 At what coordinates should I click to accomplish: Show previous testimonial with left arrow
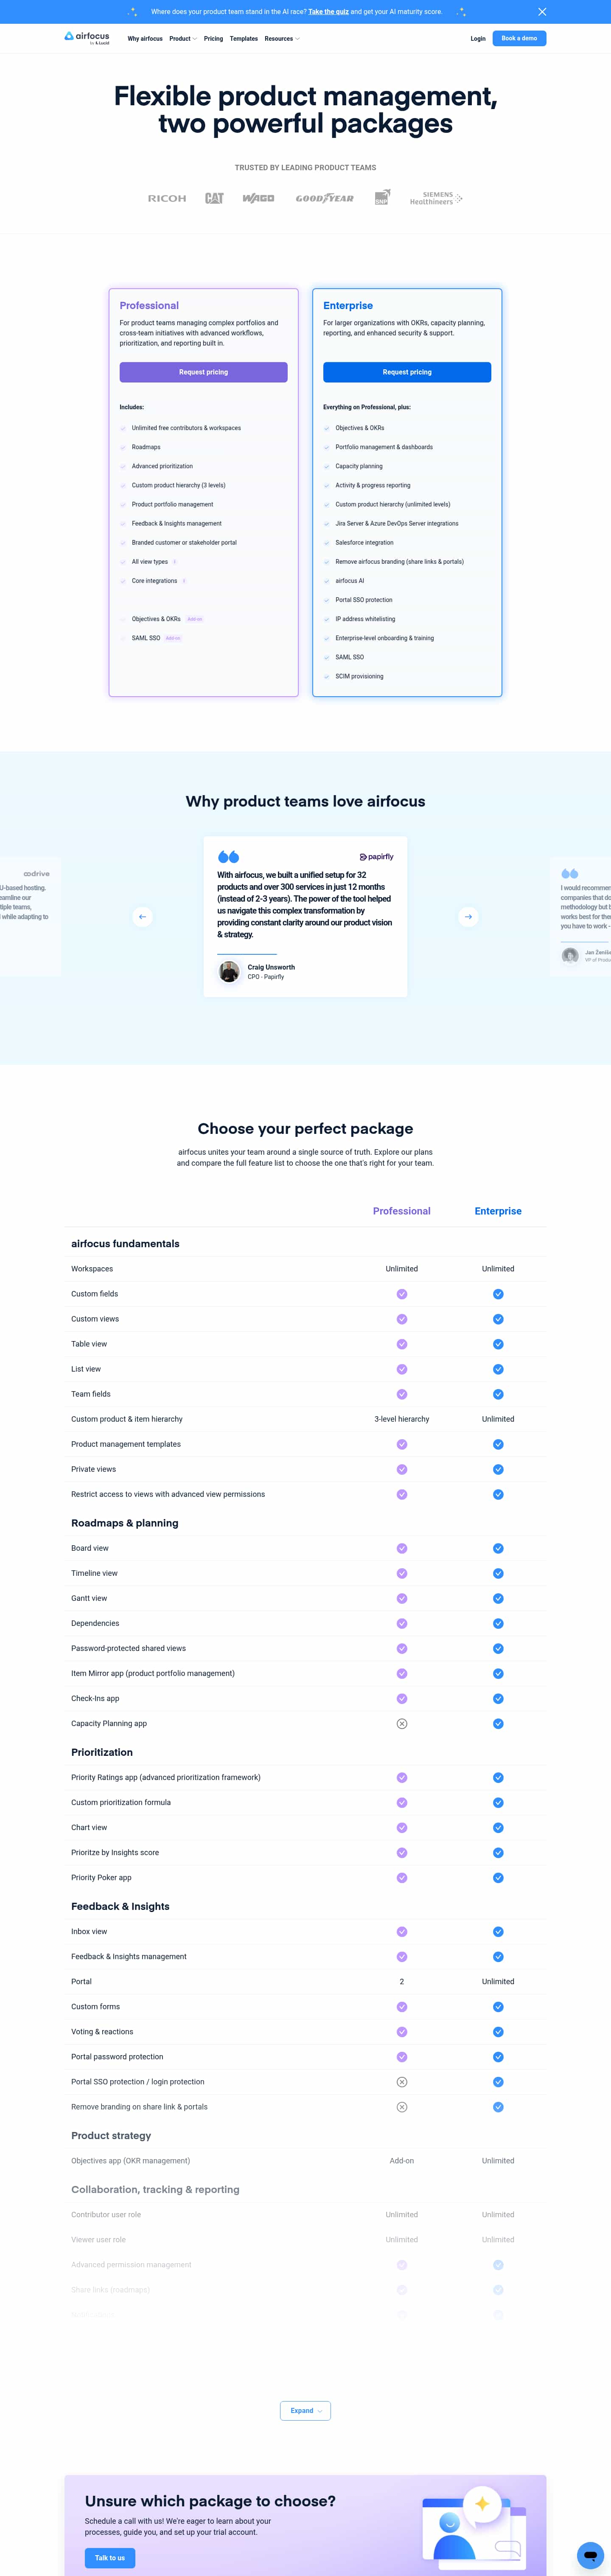(x=142, y=916)
